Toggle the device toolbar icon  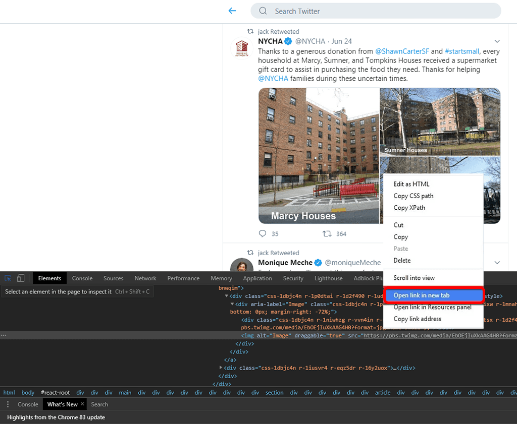coord(21,278)
